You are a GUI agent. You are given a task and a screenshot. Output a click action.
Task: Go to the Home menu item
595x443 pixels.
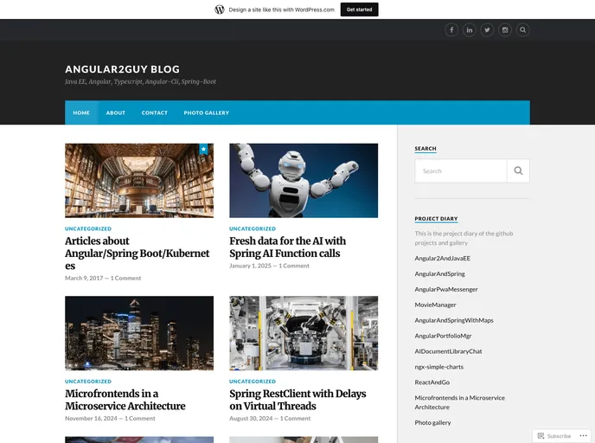pos(81,112)
